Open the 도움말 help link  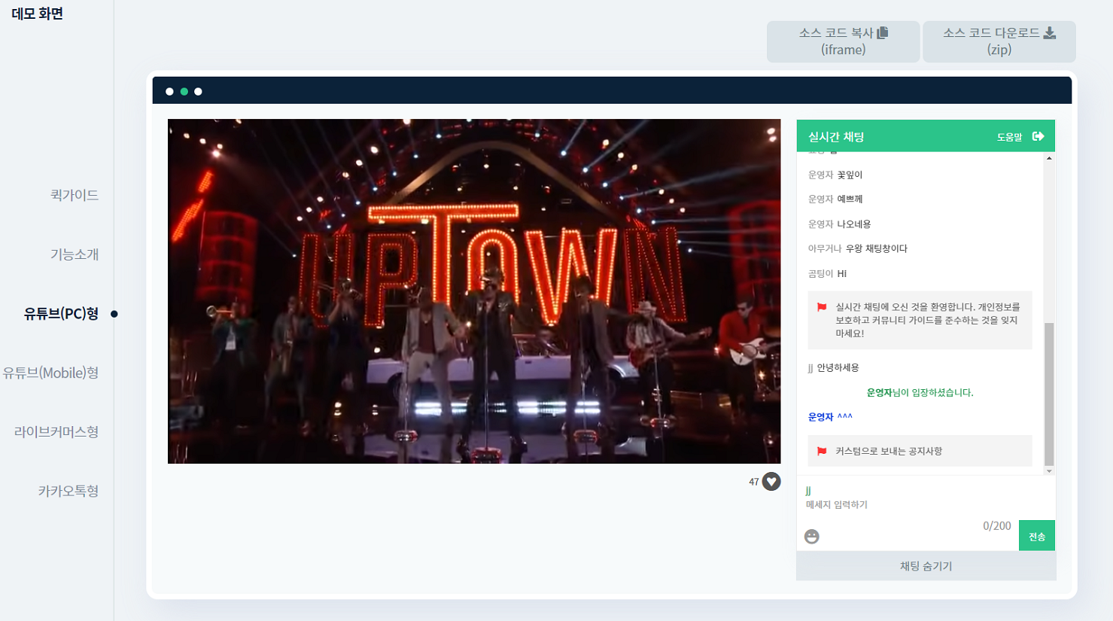pyautogui.click(x=1009, y=137)
